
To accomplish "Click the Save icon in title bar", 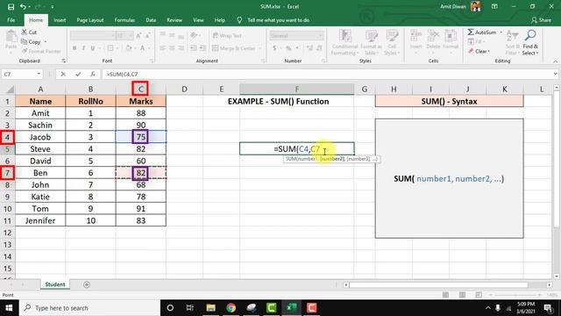I will pyautogui.click(x=11, y=7).
